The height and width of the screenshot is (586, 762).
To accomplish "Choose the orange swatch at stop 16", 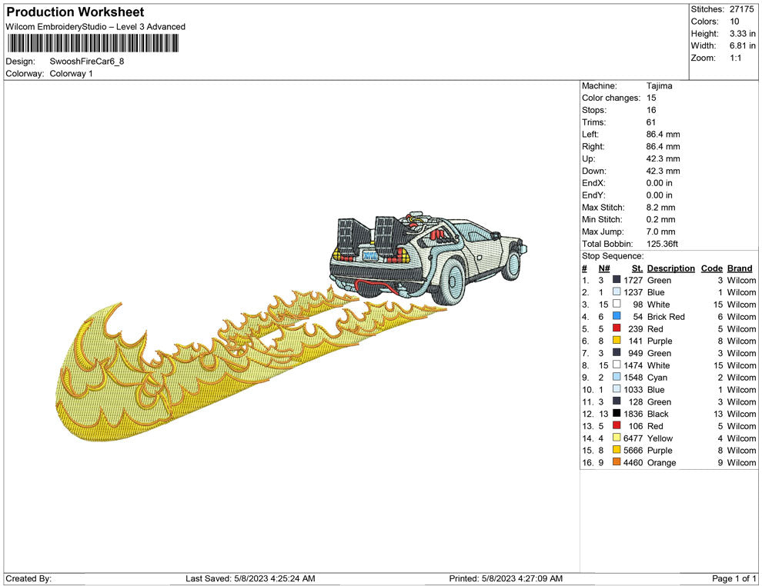I will pos(617,462).
